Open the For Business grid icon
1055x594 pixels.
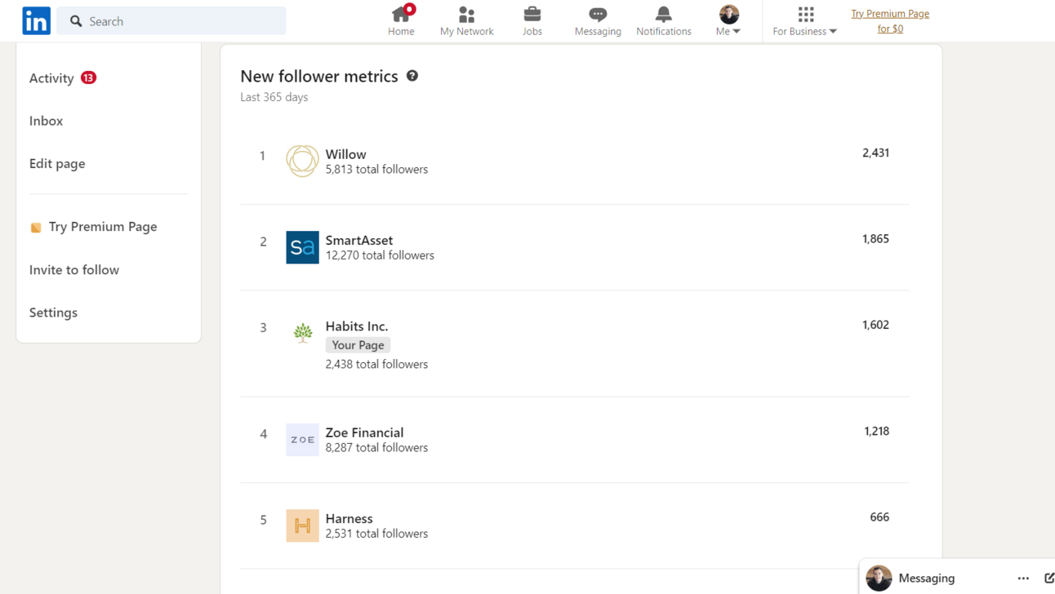click(806, 15)
